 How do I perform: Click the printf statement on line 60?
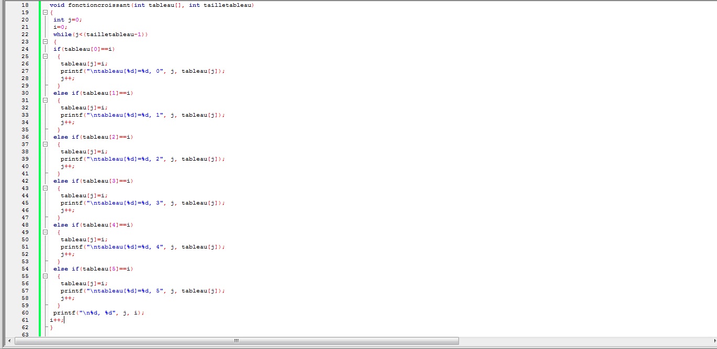tap(64, 312)
